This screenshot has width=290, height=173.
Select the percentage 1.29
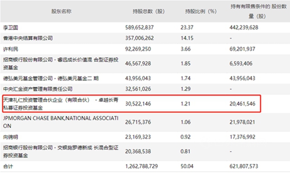click(x=185, y=89)
